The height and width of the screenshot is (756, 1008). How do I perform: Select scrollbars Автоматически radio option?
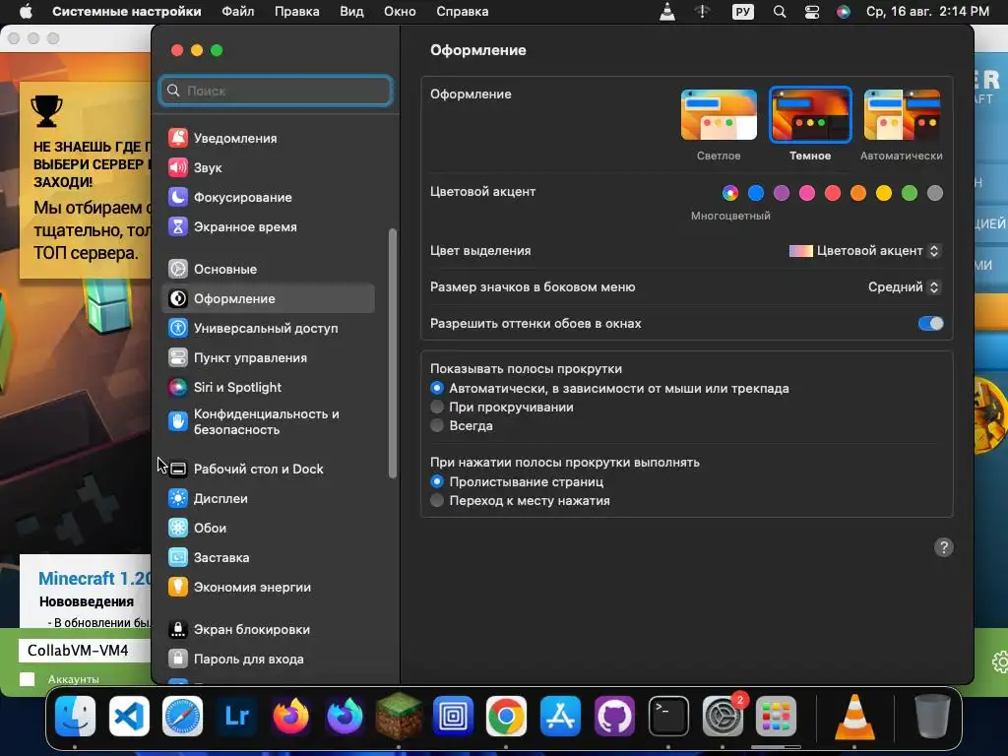[x=437, y=388]
